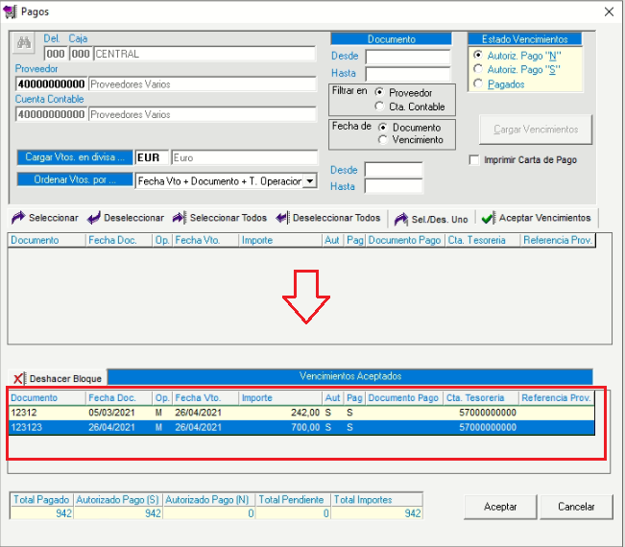Click Autorizado Pago (S) value 942
The width and height of the screenshot is (625, 547).
pyautogui.click(x=118, y=513)
